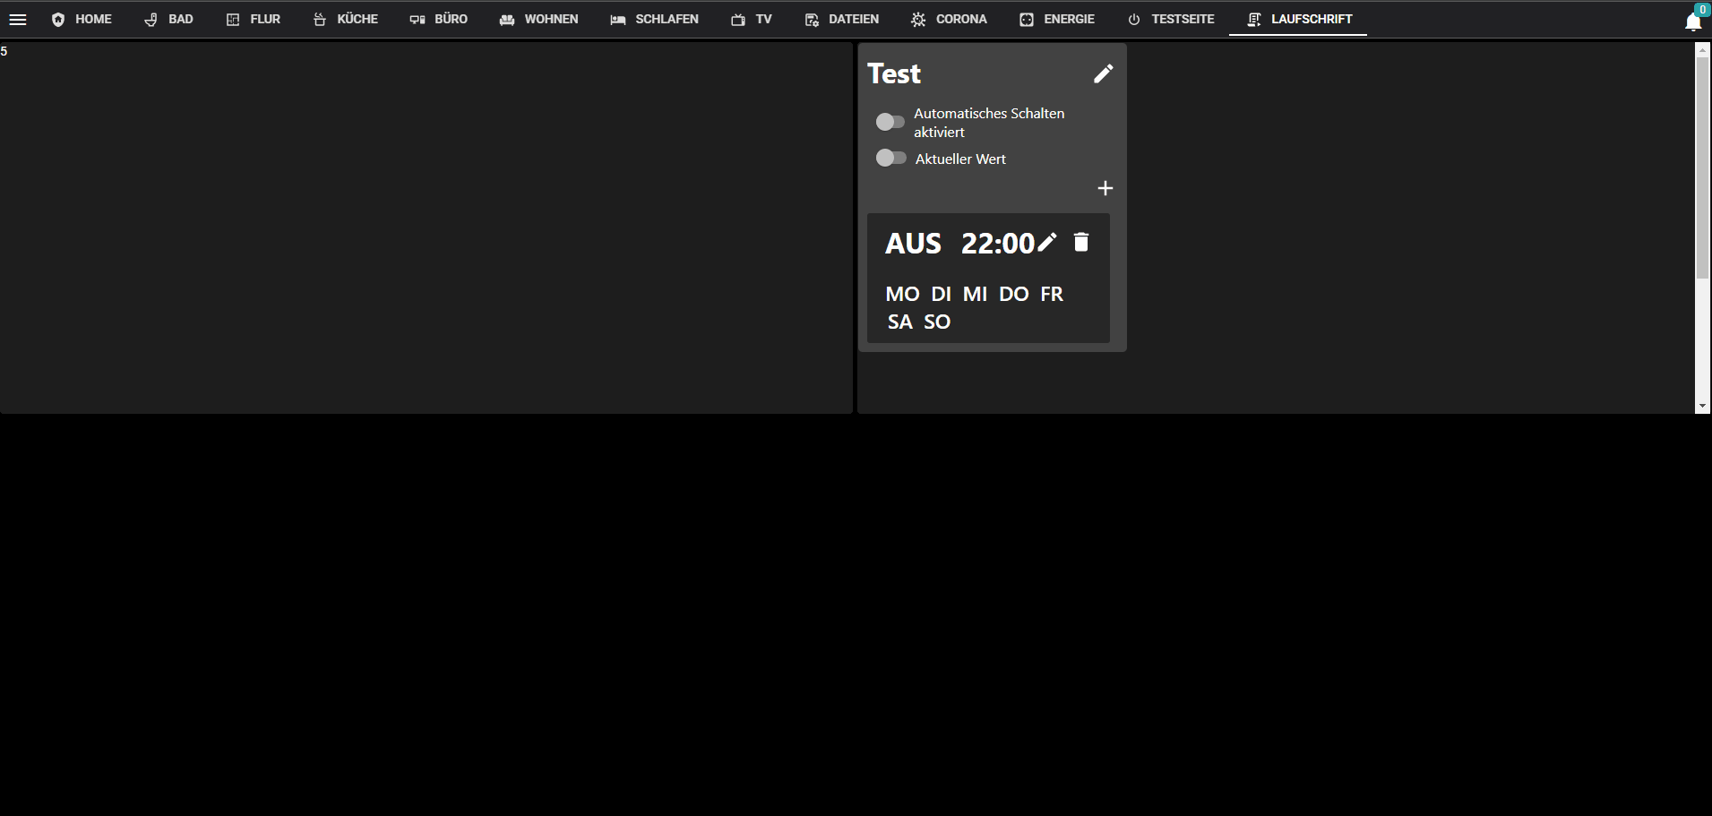Edit the Test schedule widget via pencil icon
Viewport: 1712px width, 816px height.
1104,73
